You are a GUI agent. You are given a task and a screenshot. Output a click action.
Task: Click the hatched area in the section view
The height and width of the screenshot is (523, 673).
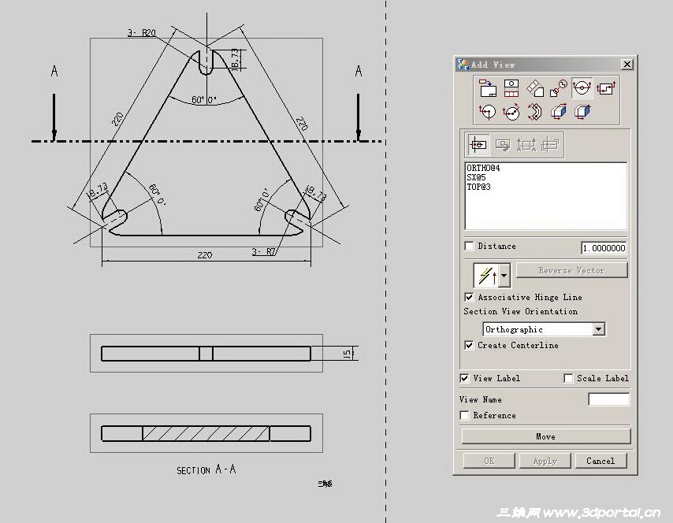pos(206,433)
